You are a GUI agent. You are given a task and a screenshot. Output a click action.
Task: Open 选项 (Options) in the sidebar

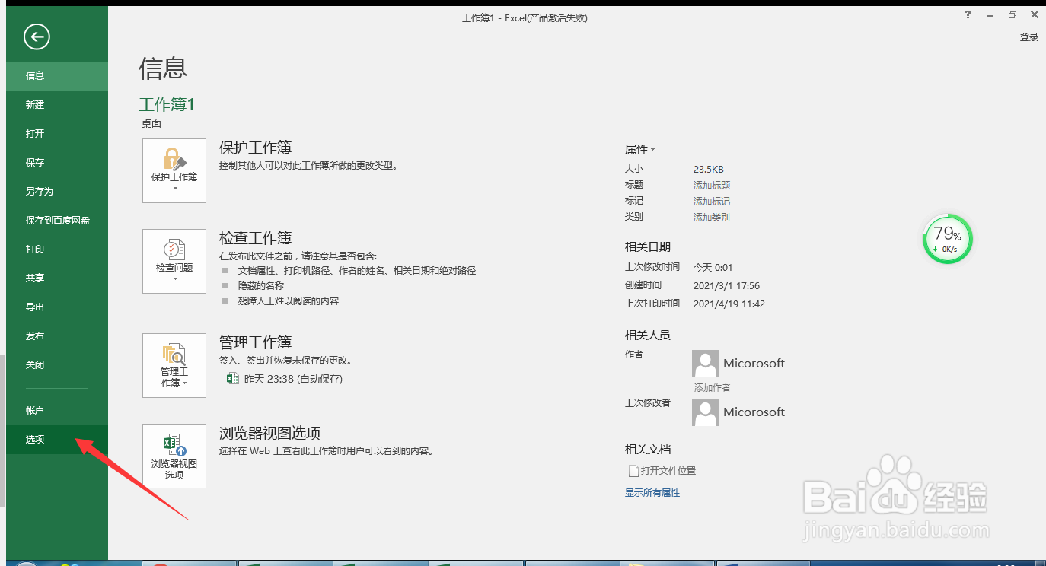click(x=57, y=440)
